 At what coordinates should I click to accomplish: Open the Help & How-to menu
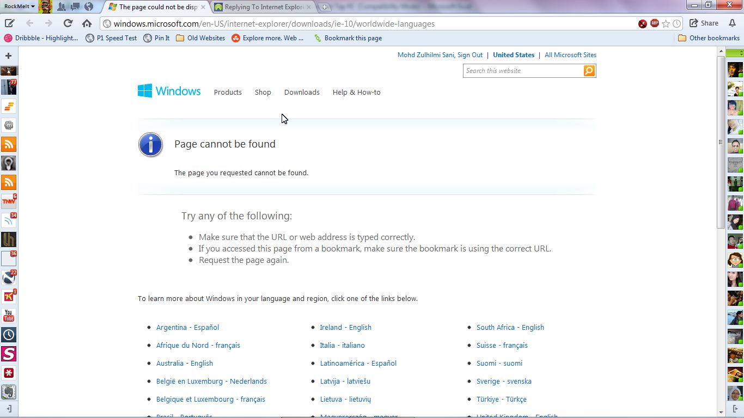tap(357, 93)
